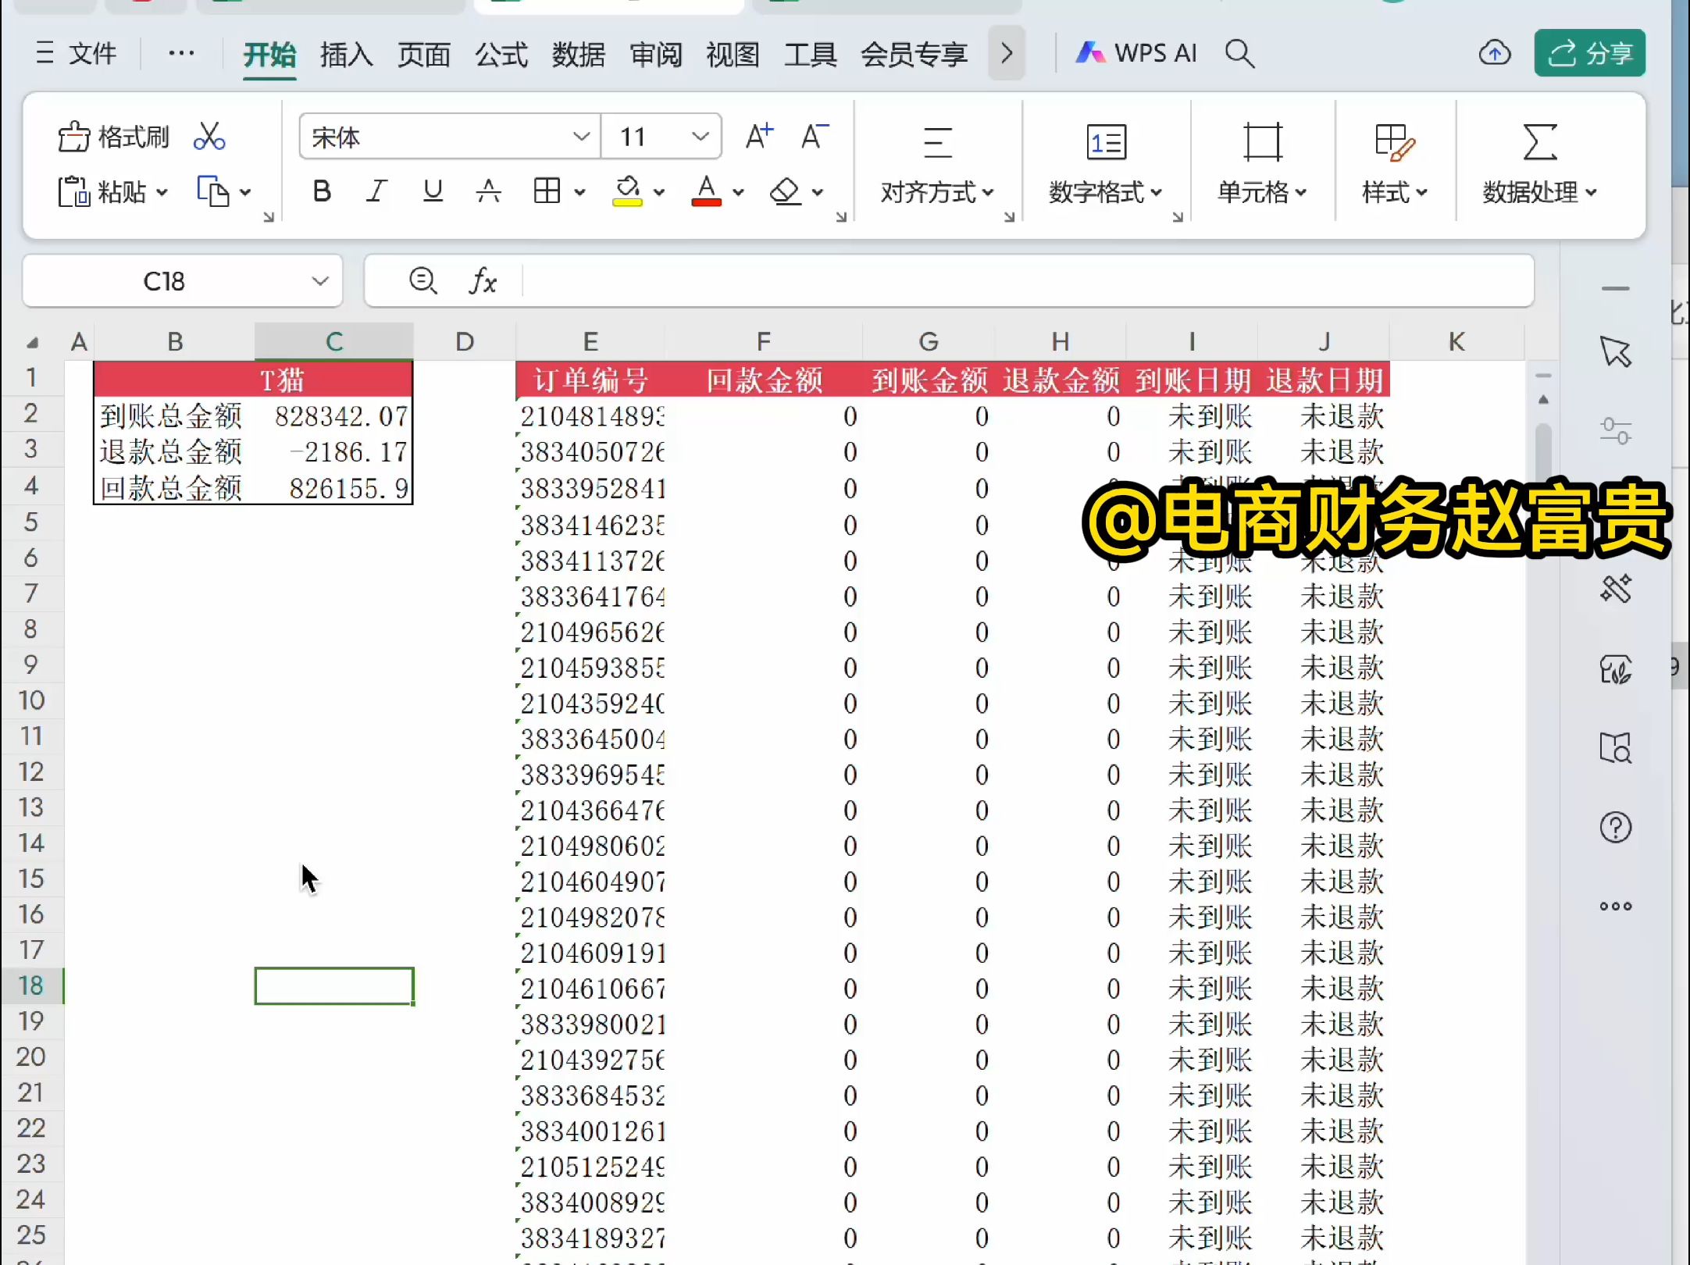Open fill color dropdown arrow
1690x1265 pixels.
(x=659, y=192)
